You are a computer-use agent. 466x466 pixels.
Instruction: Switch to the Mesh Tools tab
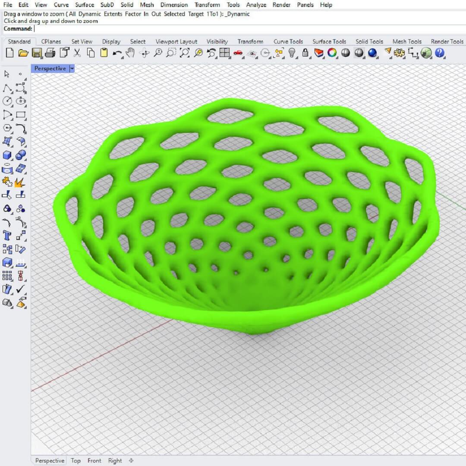[406, 41]
